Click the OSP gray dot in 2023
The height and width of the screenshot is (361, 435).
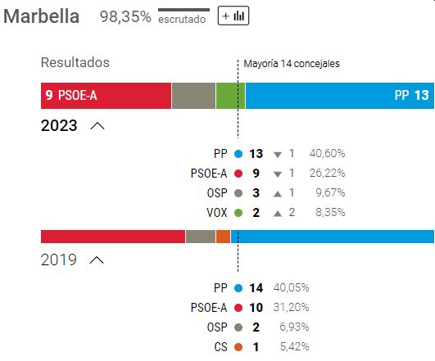click(238, 193)
